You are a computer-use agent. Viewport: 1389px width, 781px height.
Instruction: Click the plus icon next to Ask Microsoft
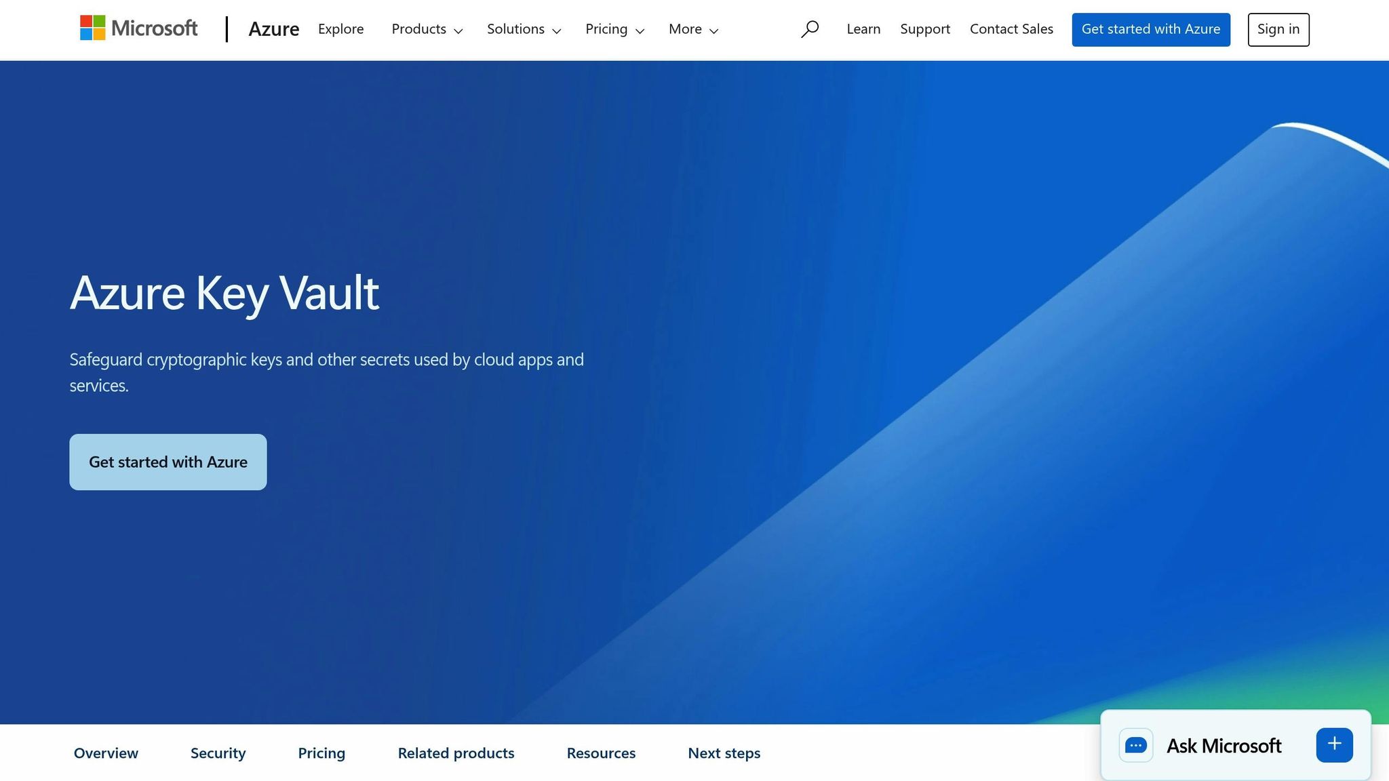tap(1333, 744)
